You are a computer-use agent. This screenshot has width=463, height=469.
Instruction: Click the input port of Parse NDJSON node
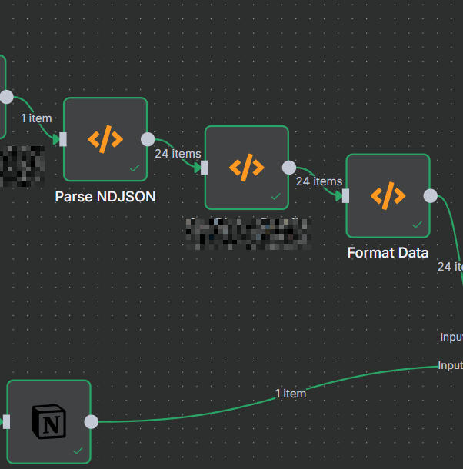pyautogui.click(x=63, y=139)
